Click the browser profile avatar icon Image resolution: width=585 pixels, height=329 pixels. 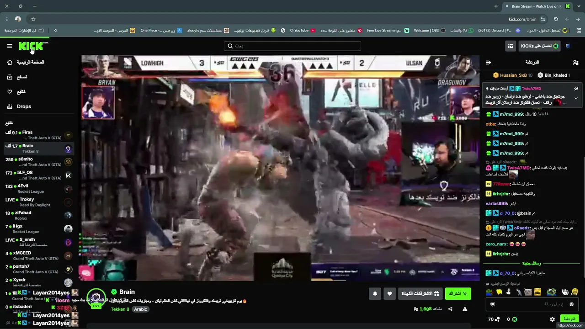18,19
